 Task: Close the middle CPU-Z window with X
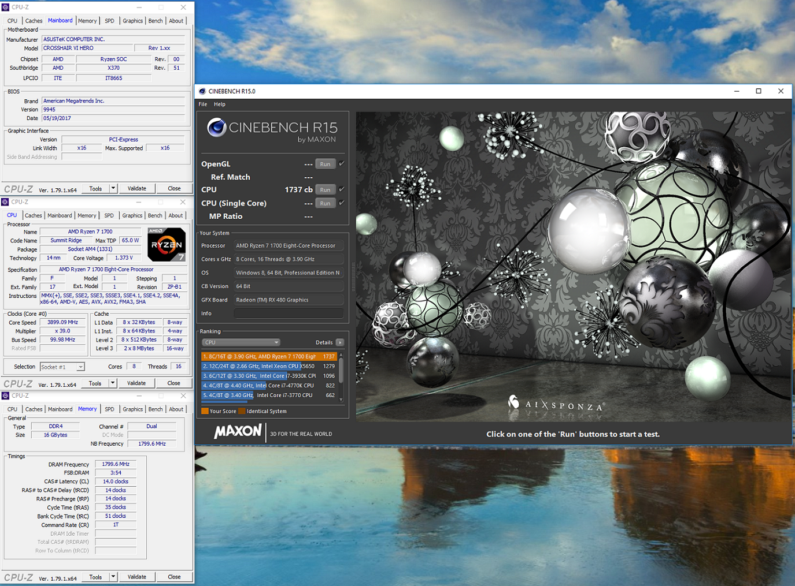pos(183,202)
